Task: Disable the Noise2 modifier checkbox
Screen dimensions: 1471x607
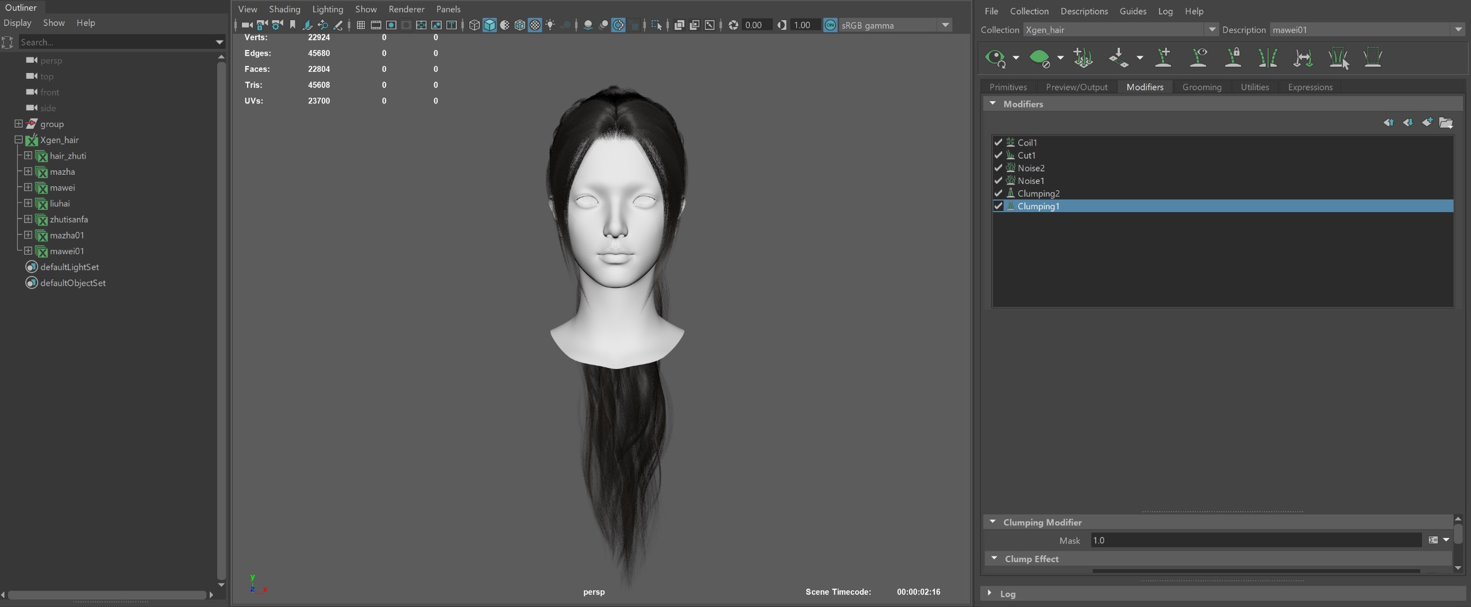Action: [998, 168]
